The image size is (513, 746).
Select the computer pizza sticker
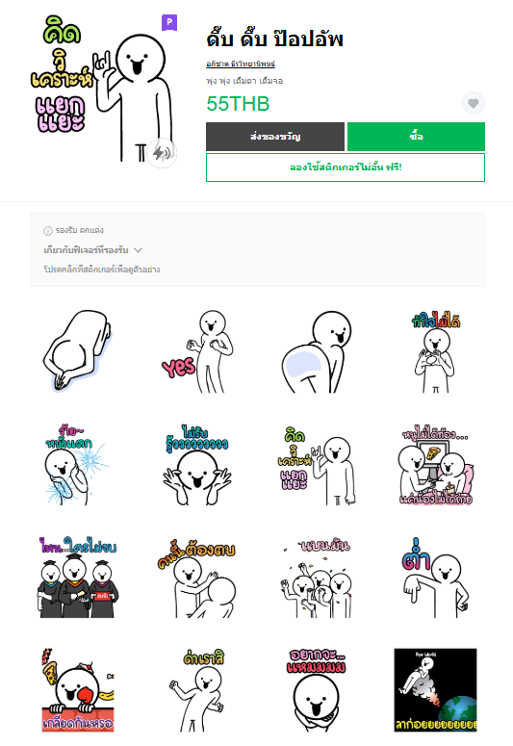(435, 465)
